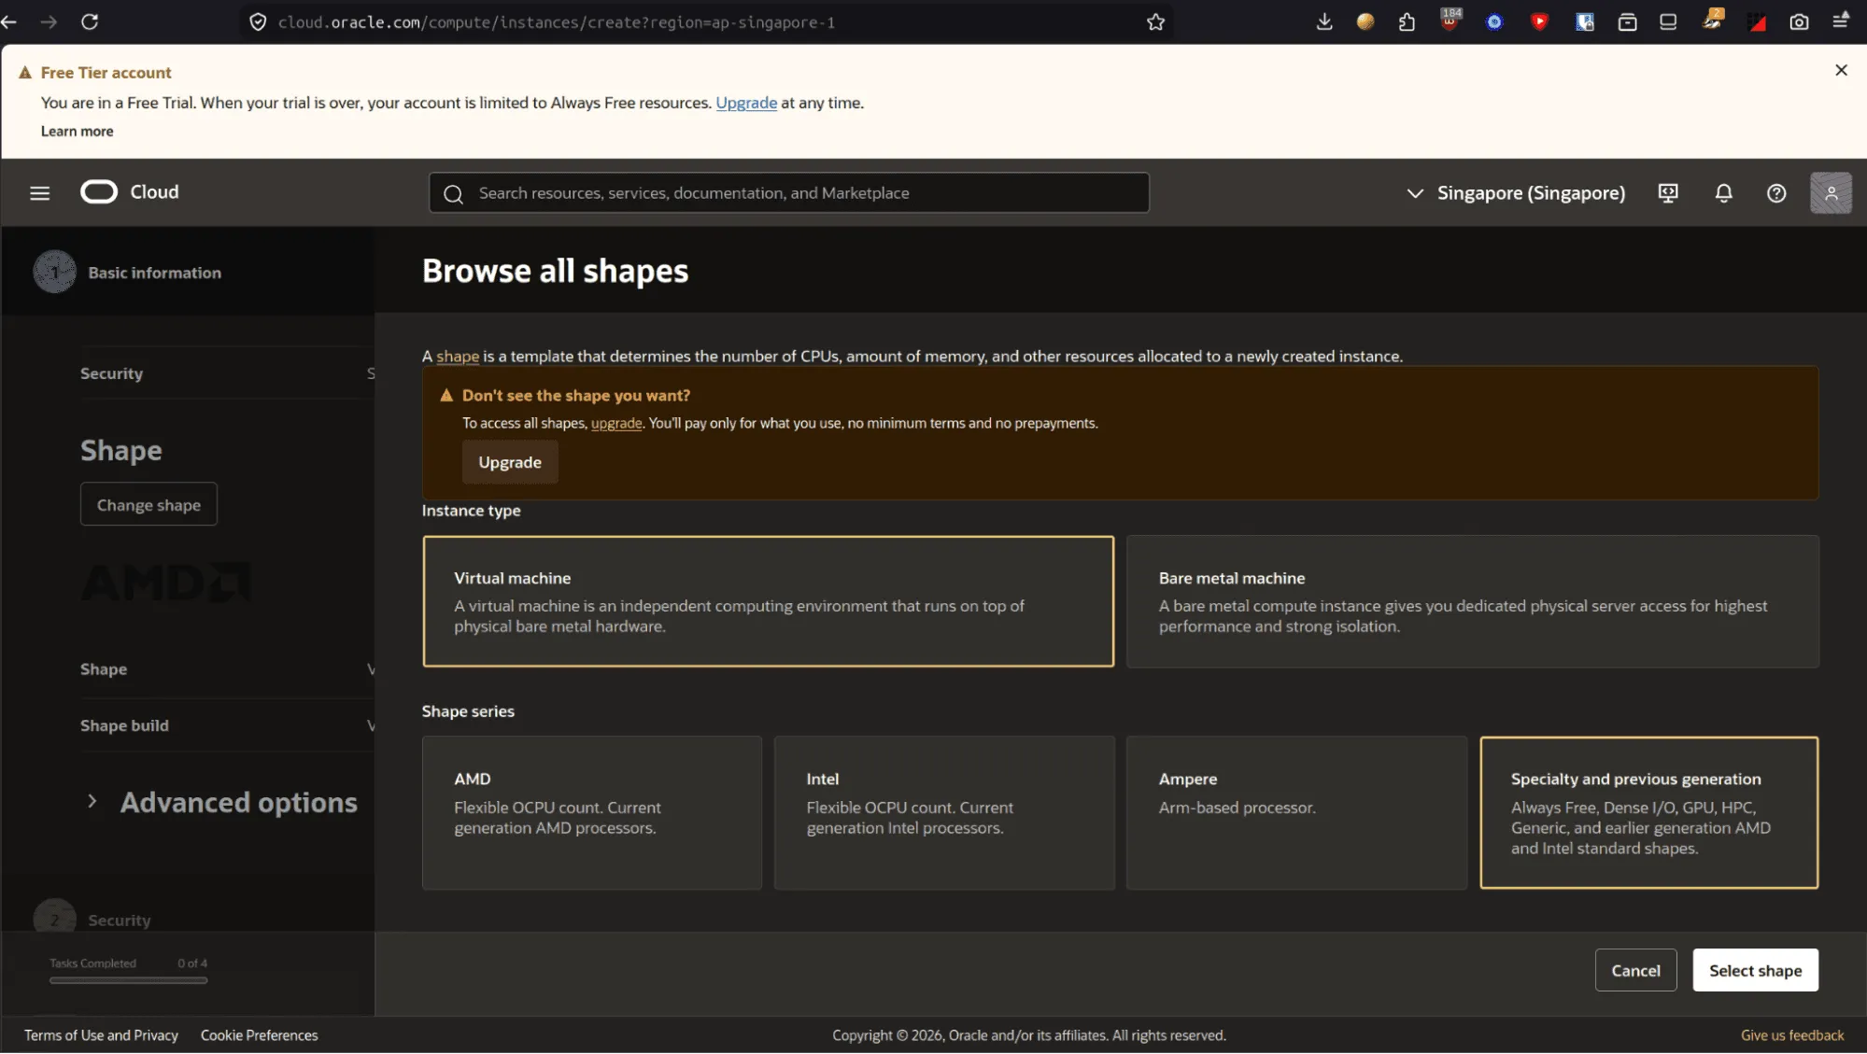This screenshot has height=1054, width=1867.
Task: Go to step 1 Basic information
Action: point(128,273)
